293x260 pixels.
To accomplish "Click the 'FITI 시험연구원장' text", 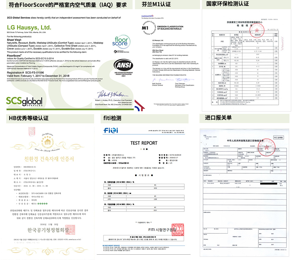I will pos(162,230).
